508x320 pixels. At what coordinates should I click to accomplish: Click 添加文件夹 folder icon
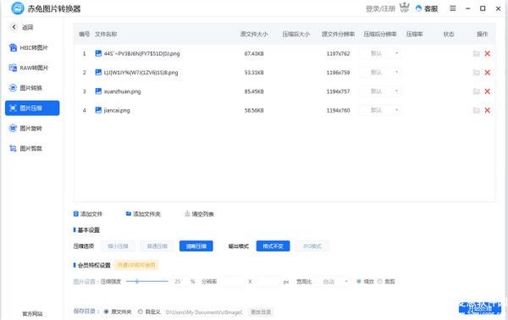pos(129,214)
